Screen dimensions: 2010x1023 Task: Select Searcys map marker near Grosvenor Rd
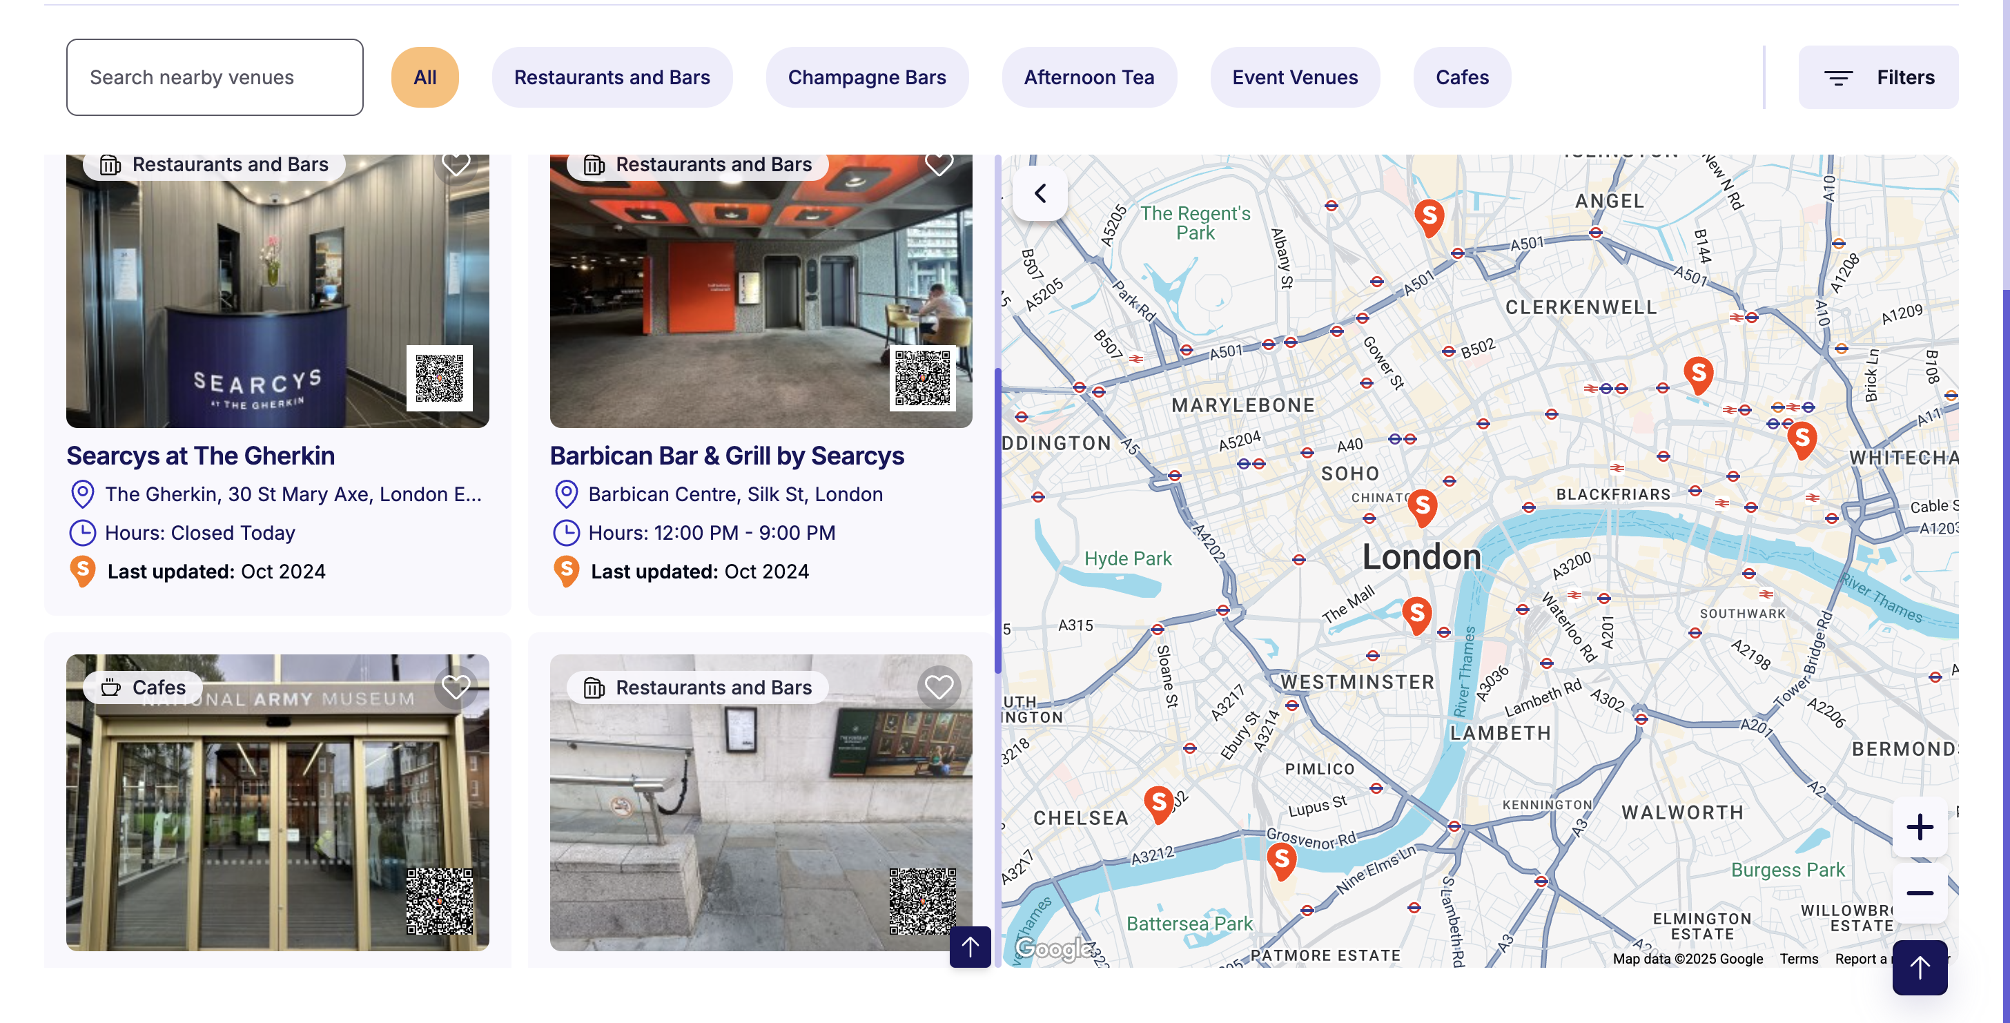(1281, 861)
